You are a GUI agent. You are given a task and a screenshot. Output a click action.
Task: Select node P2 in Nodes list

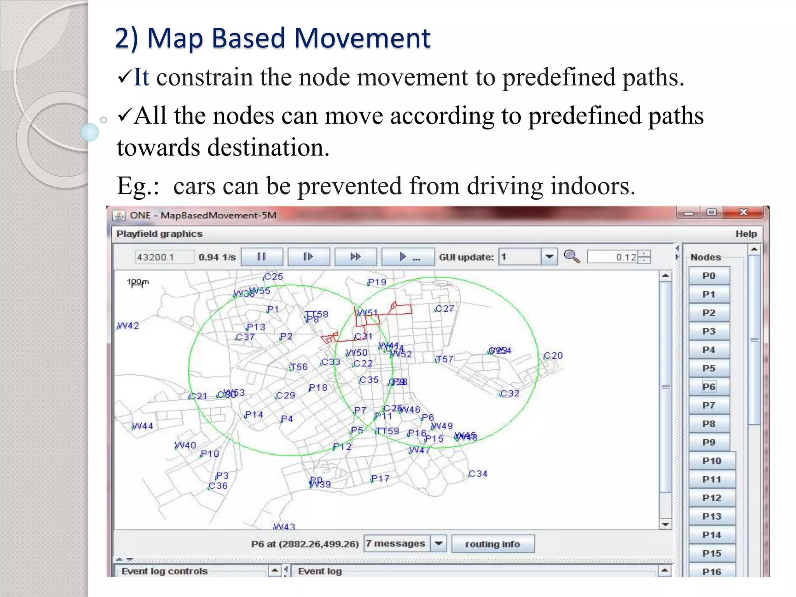tap(709, 313)
